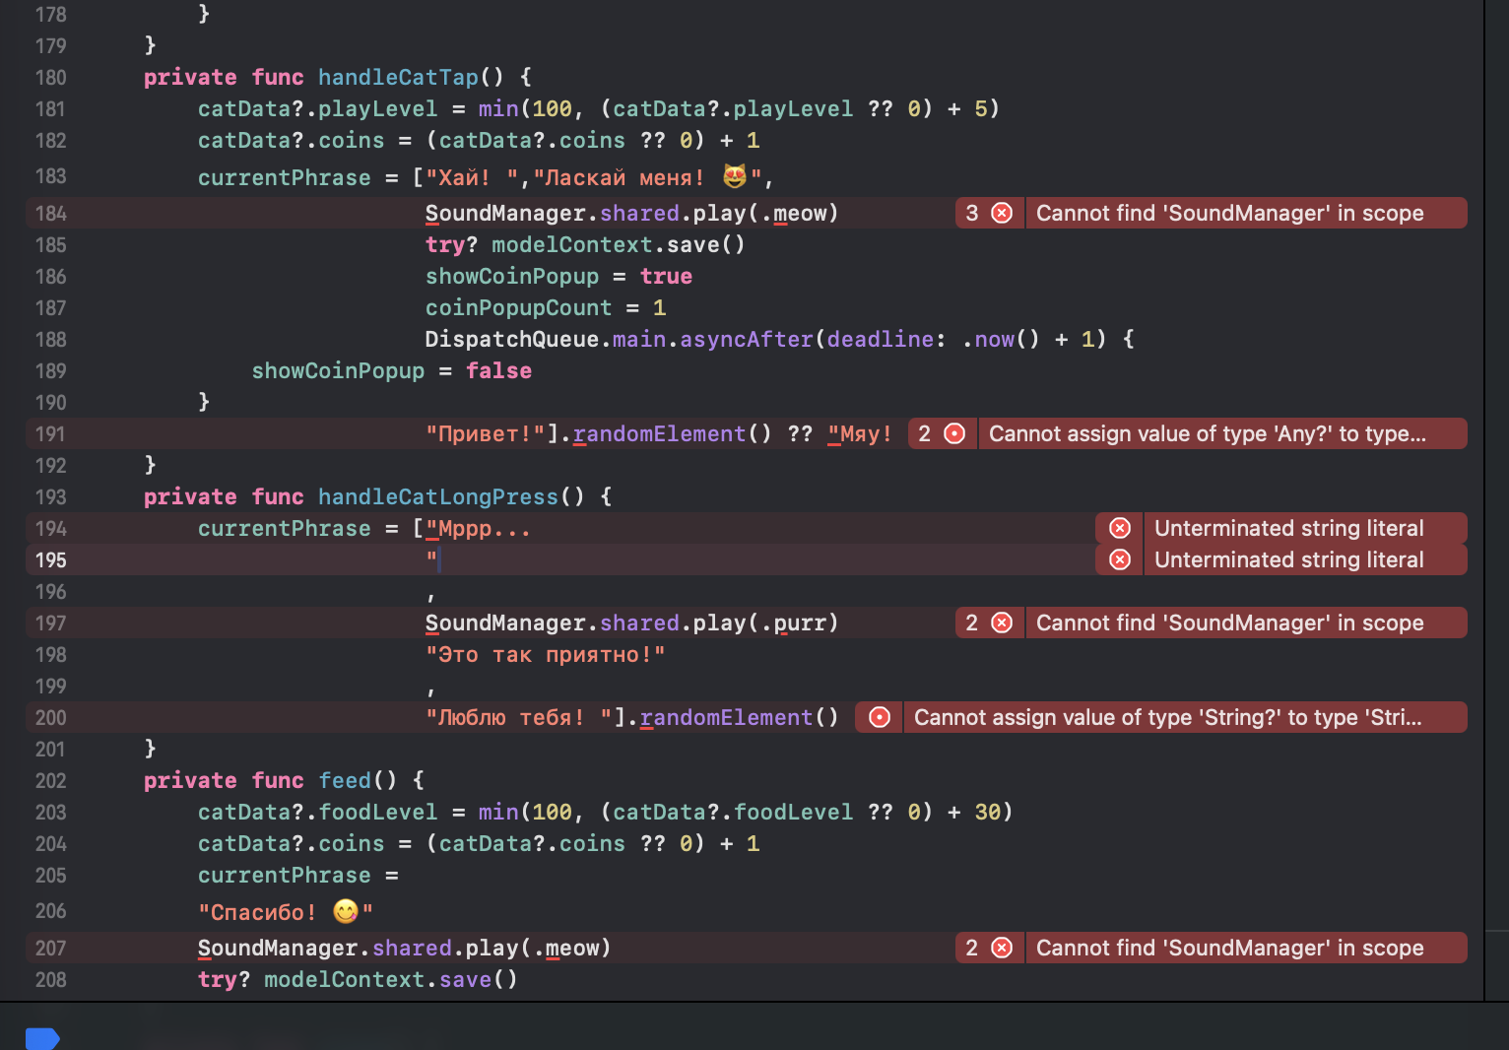Click the error icon on line 194
Image resolution: width=1509 pixels, height=1050 pixels.
[1120, 528]
